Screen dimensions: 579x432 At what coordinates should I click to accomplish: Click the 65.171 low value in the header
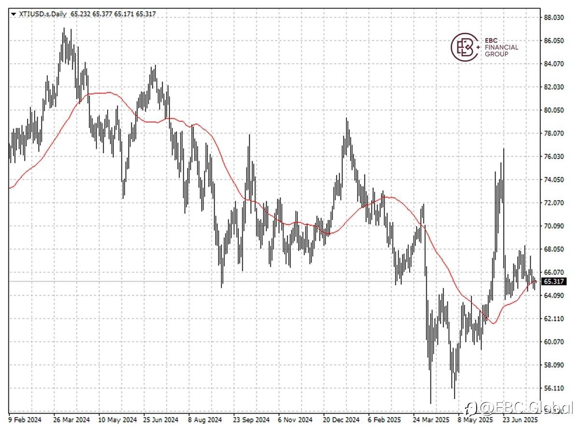124,14
